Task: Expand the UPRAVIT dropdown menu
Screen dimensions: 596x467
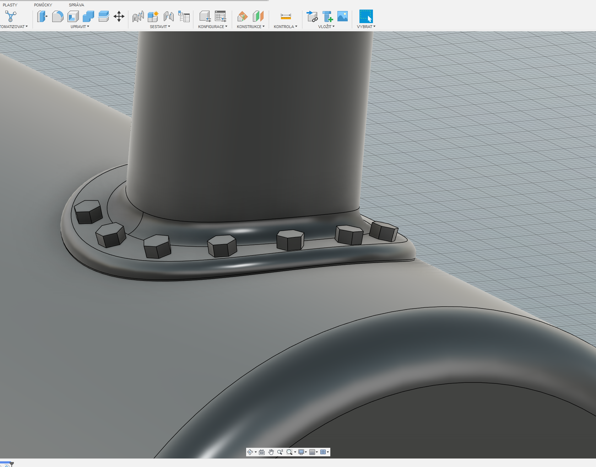Action: click(x=80, y=27)
